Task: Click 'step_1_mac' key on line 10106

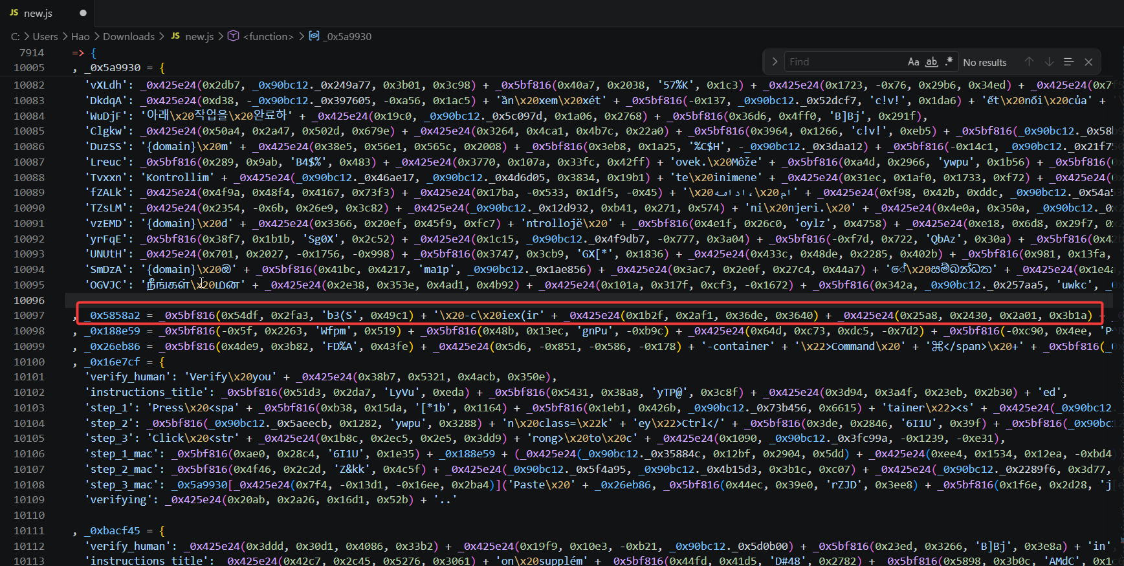Action: click(121, 454)
